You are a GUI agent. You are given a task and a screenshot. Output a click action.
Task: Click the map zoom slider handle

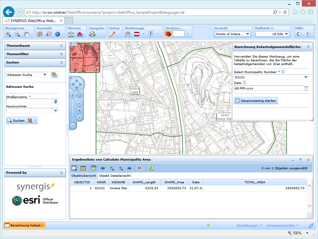[x=73, y=118]
